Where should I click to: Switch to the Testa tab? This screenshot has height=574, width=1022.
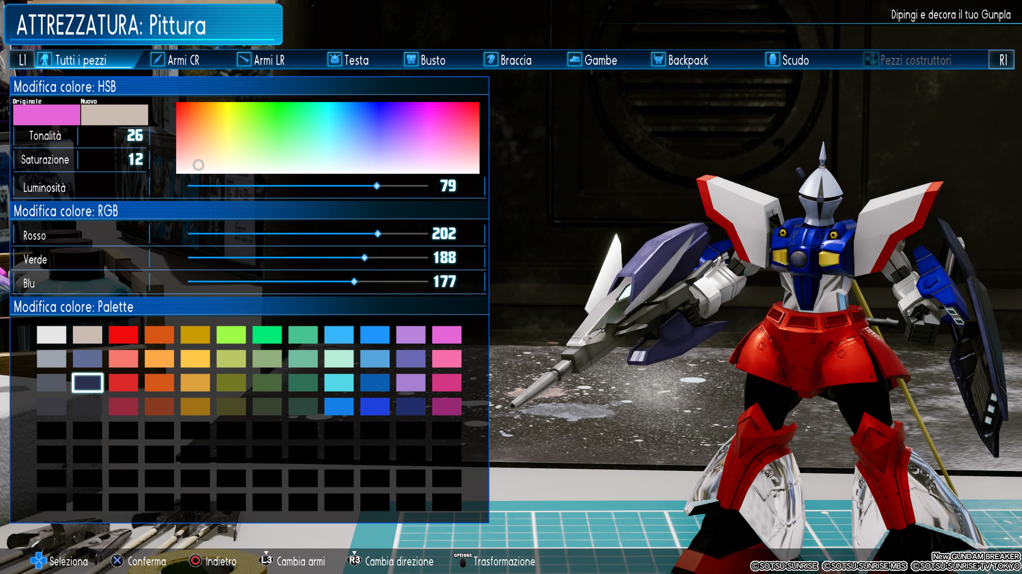[348, 60]
